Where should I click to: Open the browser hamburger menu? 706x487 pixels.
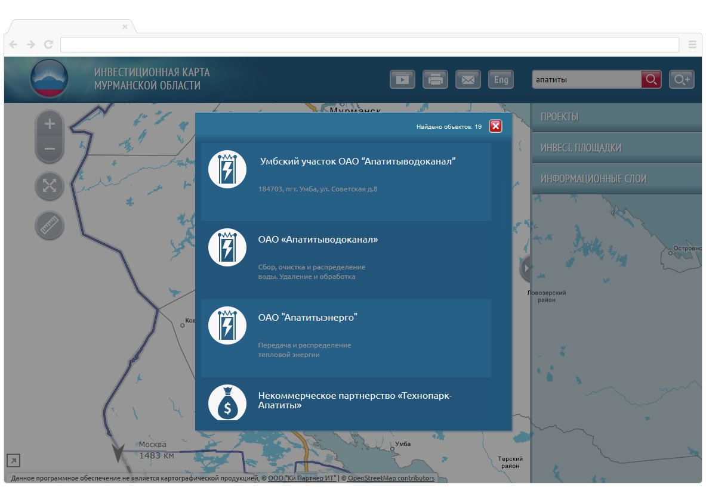[x=692, y=44]
